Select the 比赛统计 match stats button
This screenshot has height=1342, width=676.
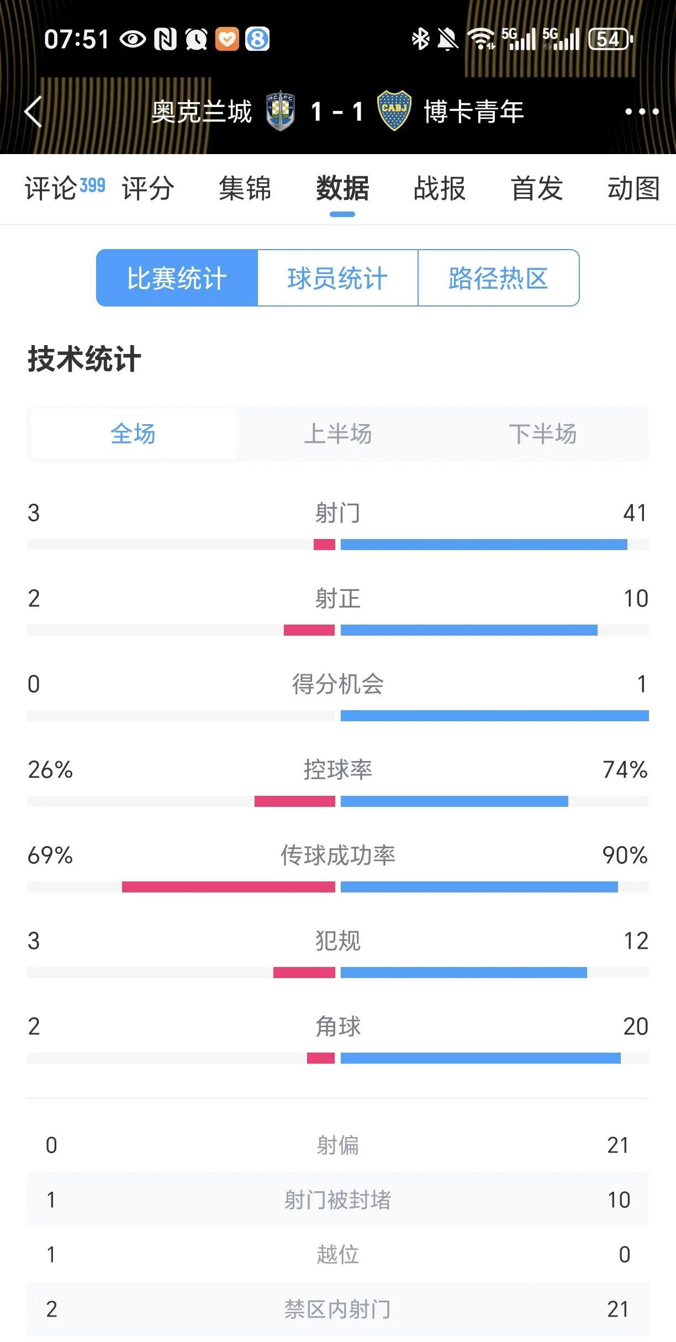[177, 278]
